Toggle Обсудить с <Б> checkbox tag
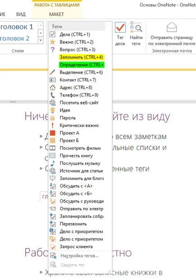Viewport: 196px width, 278px height. [x=53, y=193]
